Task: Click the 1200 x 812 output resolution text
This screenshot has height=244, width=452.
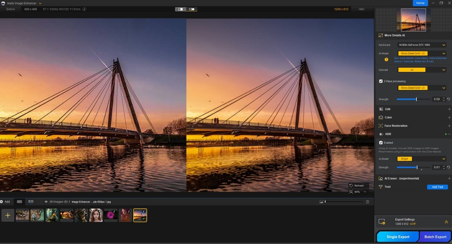Action: point(402,224)
